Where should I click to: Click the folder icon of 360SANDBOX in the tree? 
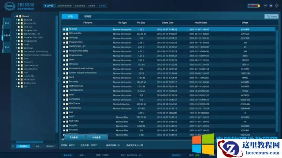(22, 69)
